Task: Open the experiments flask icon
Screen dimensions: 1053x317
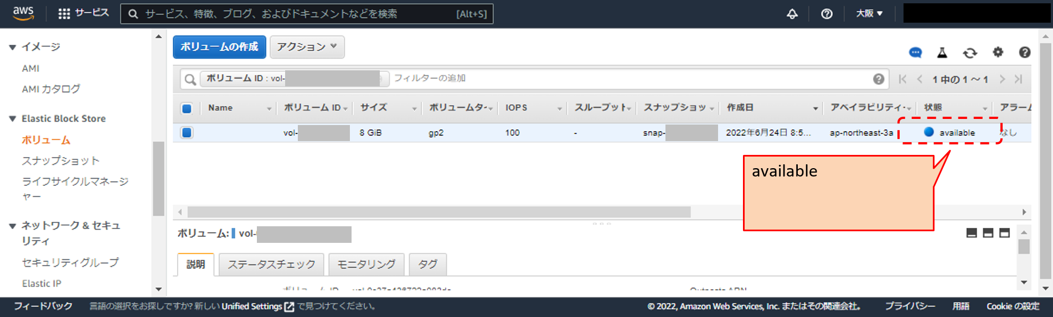Action: 942,53
